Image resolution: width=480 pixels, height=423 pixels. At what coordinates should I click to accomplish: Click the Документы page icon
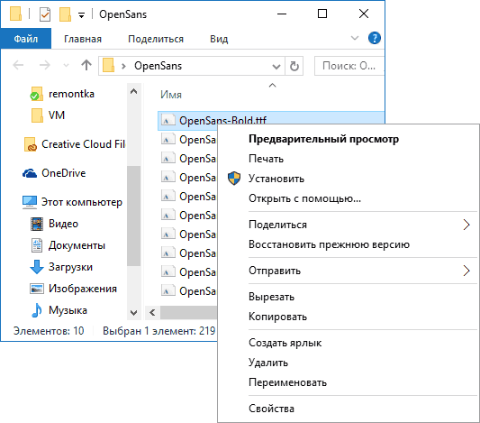click(x=37, y=245)
